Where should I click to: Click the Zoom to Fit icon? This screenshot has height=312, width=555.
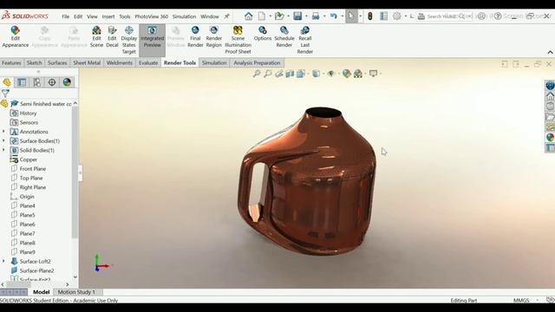coord(257,74)
